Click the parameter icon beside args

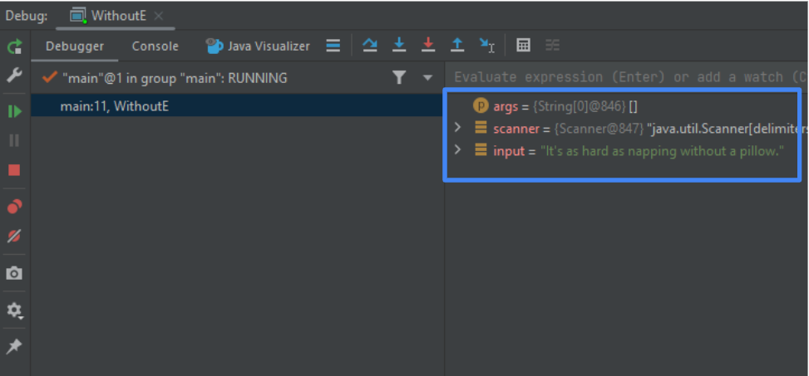[x=481, y=106]
